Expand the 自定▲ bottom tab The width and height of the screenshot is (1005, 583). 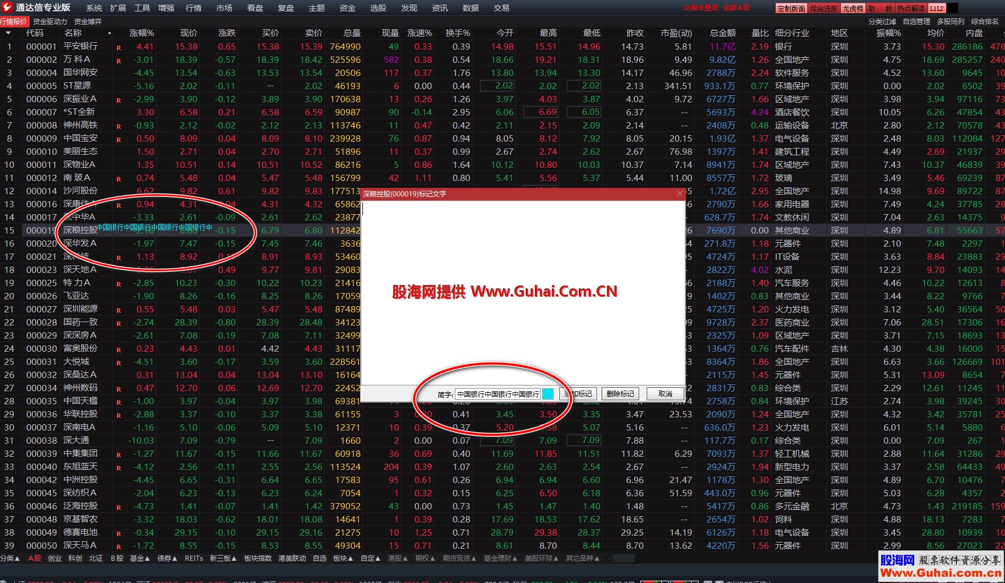371,558
